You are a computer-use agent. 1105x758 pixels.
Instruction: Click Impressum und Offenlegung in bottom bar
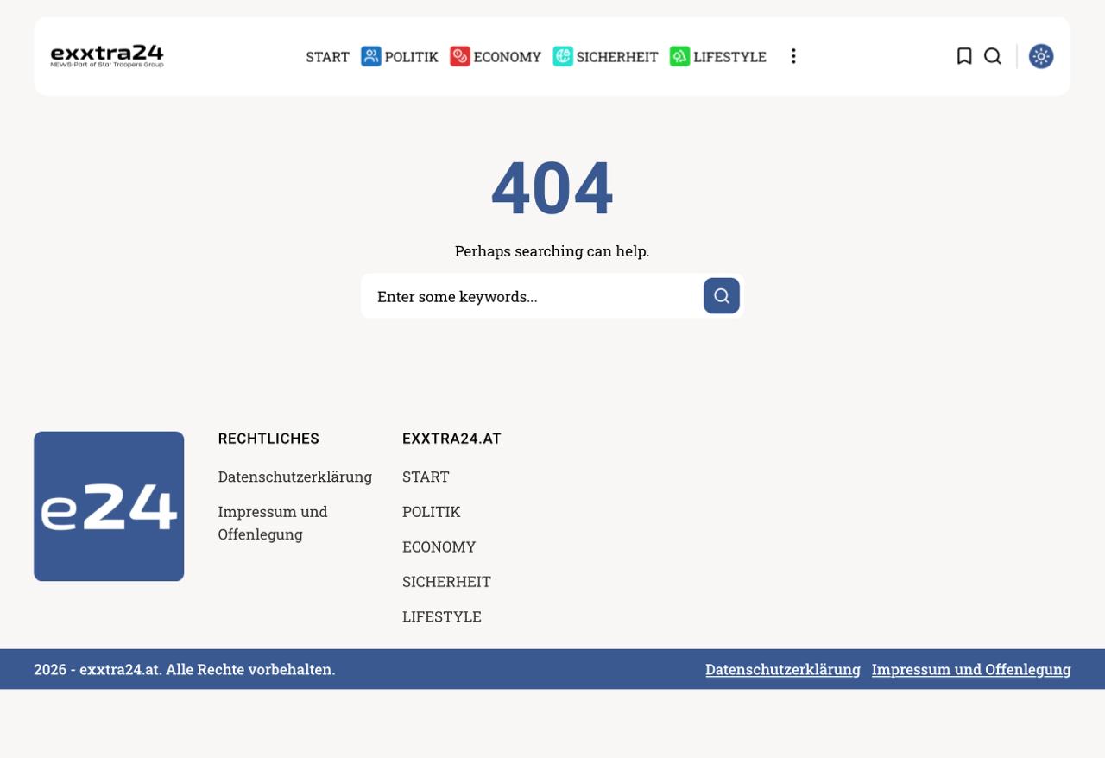click(970, 669)
